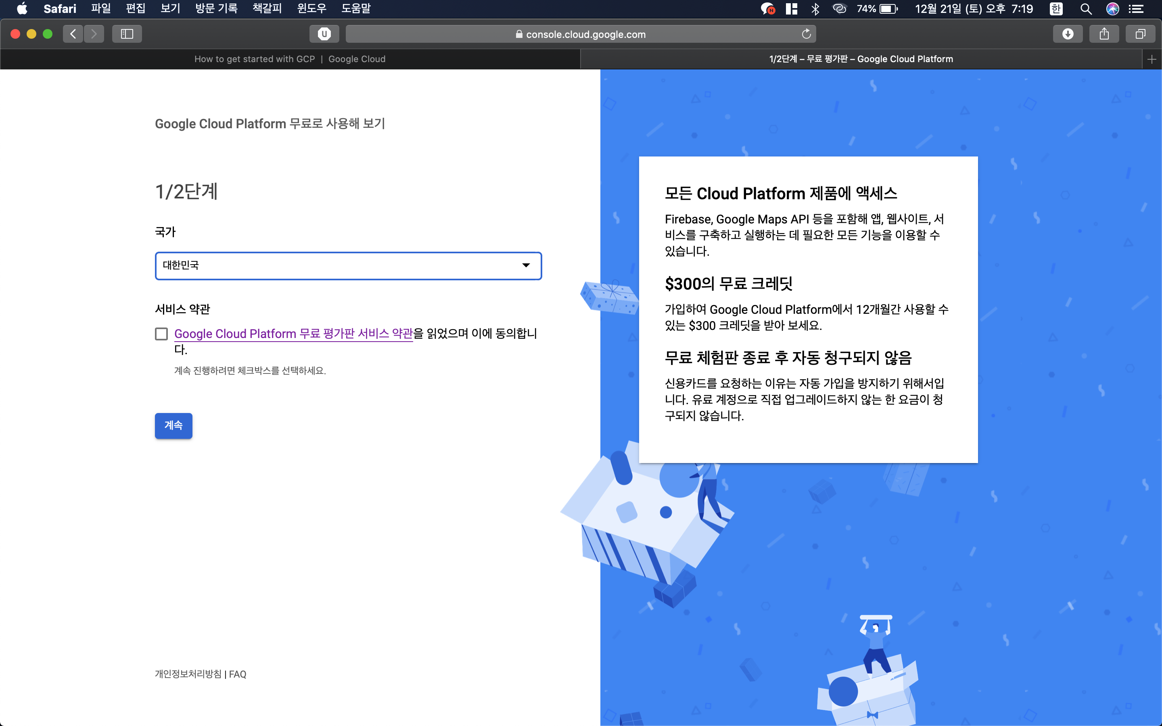Open the 개인정보처리방침 footer link

tap(188, 674)
